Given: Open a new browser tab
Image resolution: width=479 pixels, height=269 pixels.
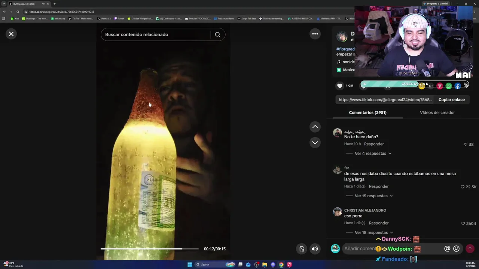Looking at the screenshot, I should [x=55, y=4].
